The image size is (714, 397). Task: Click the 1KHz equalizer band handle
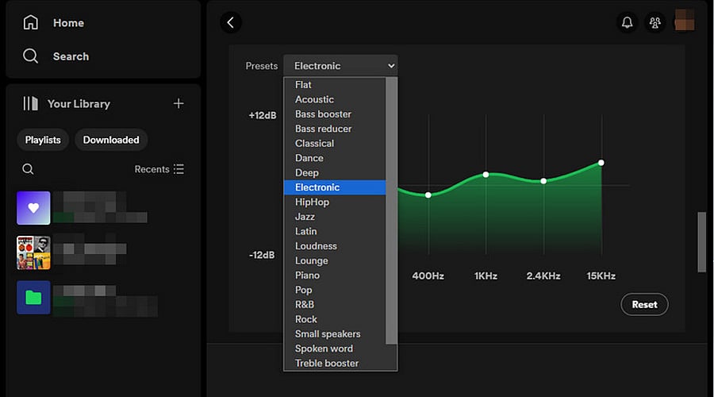click(486, 174)
